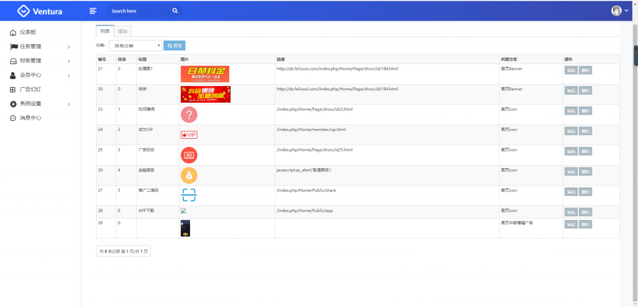Screen dimensions: 638x307
Task: Click the VIP image in 成为VIP row
Action: [x=189, y=135]
